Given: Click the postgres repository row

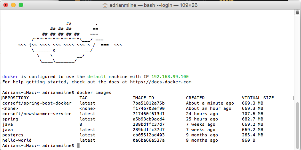Looking at the screenshot, I should point(133,135).
